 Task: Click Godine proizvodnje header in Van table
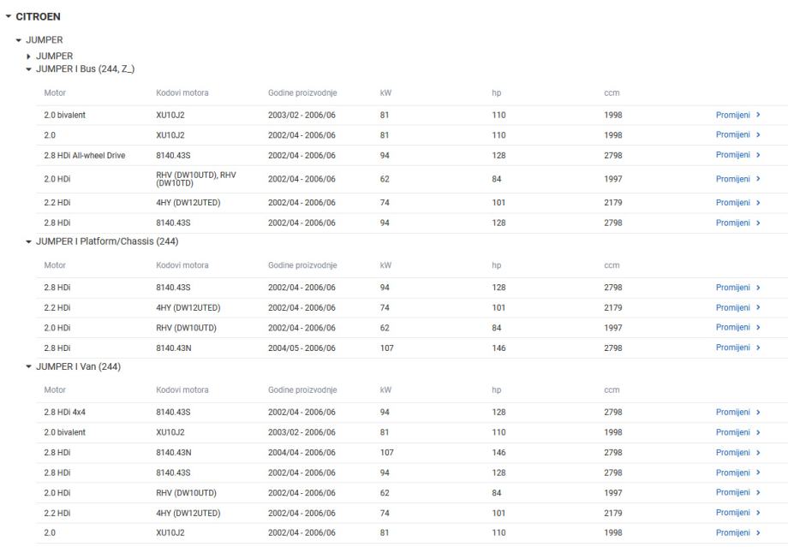[301, 390]
